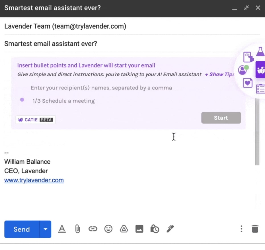Insert a photo using the image icon
The height and width of the screenshot is (250, 265).
139,229
